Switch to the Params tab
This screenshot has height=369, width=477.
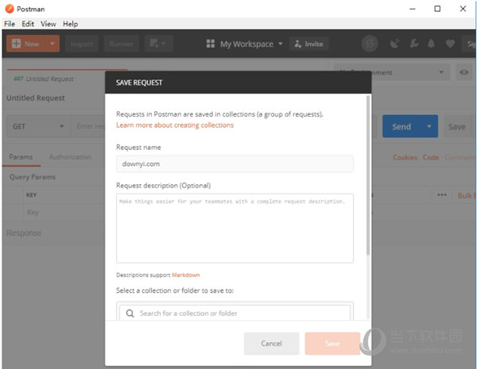coord(21,157)
